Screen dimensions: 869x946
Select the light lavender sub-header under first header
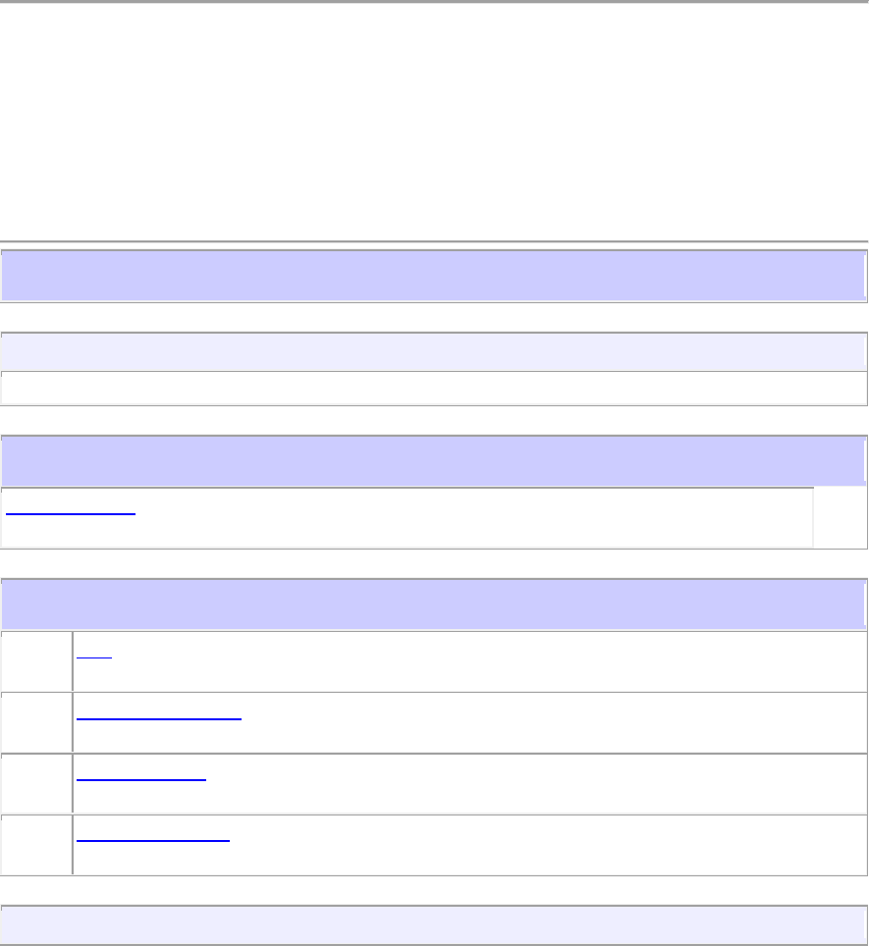(x=432, y=351)
